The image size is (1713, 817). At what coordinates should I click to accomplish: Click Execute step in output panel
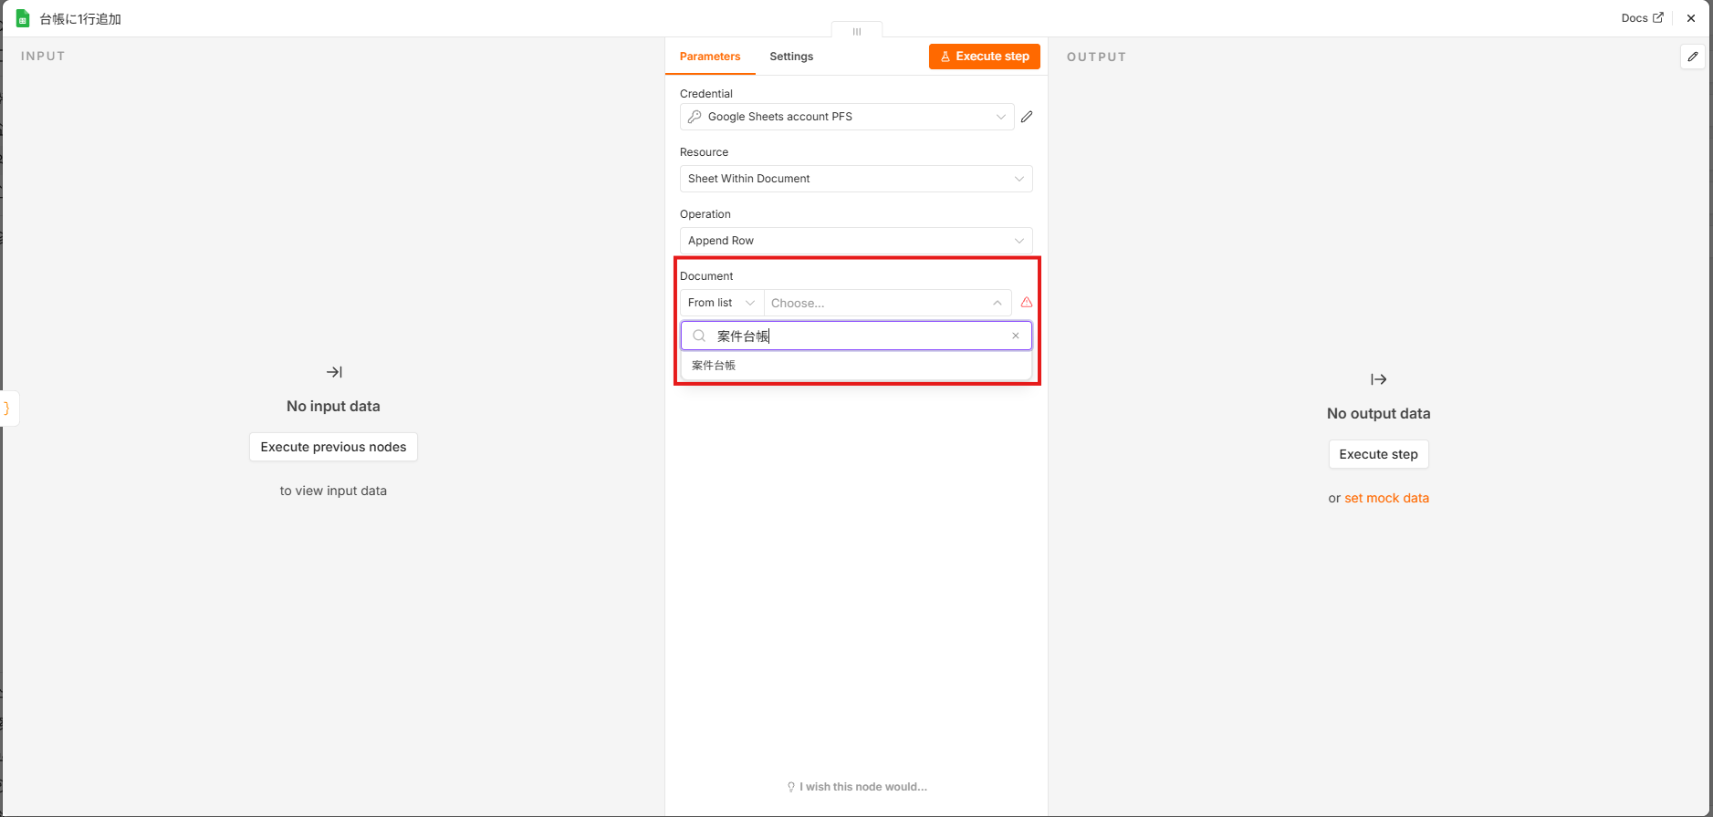1379,454
